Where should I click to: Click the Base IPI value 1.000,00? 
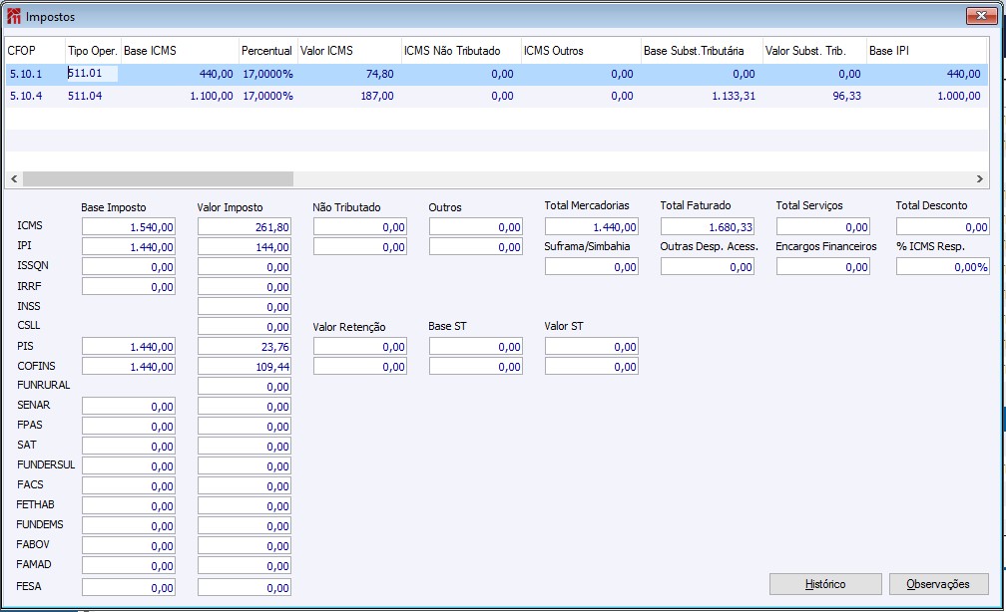958,96
